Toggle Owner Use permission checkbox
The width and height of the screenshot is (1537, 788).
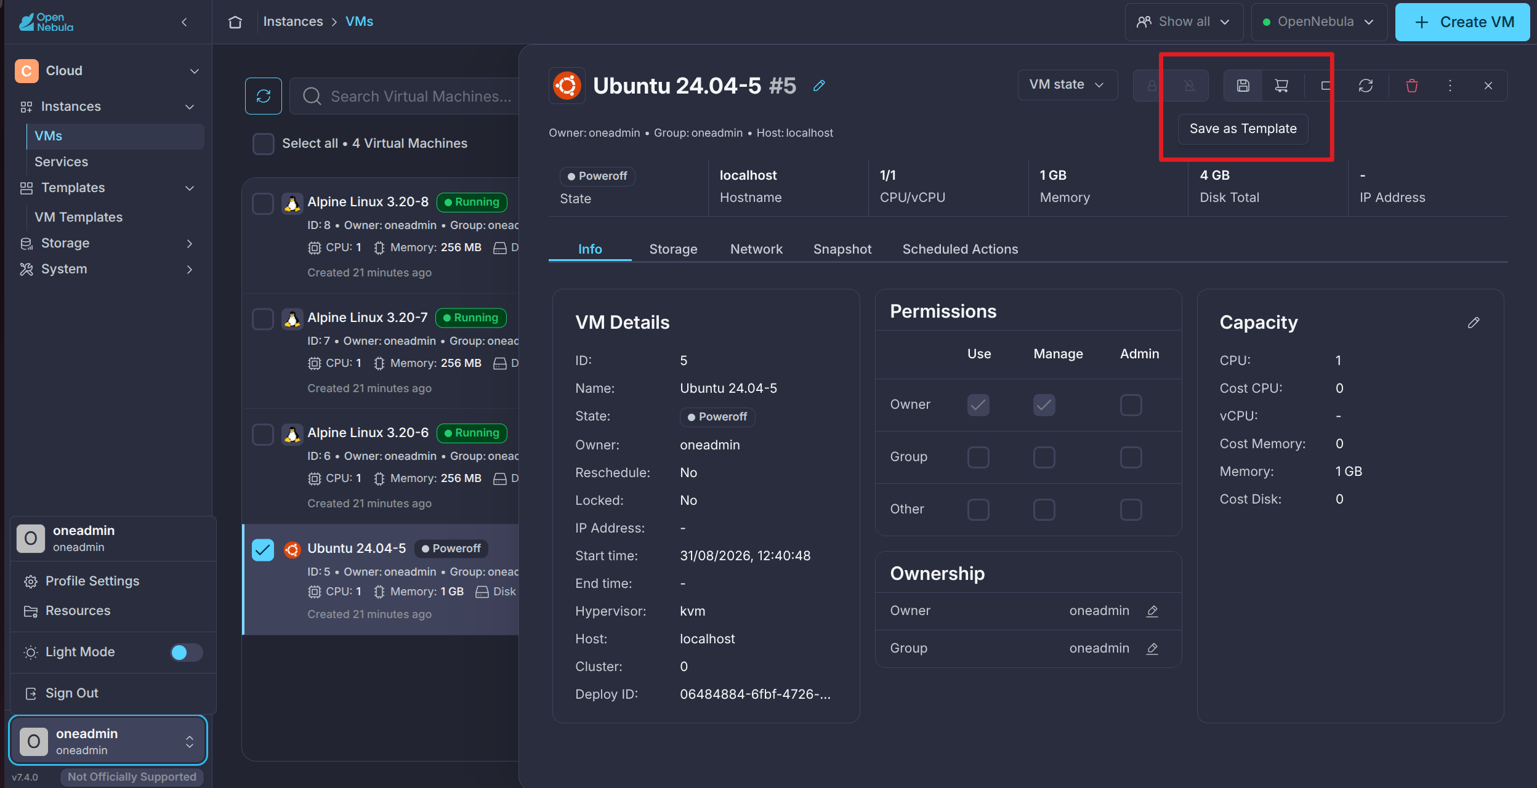tap(978, 405)
